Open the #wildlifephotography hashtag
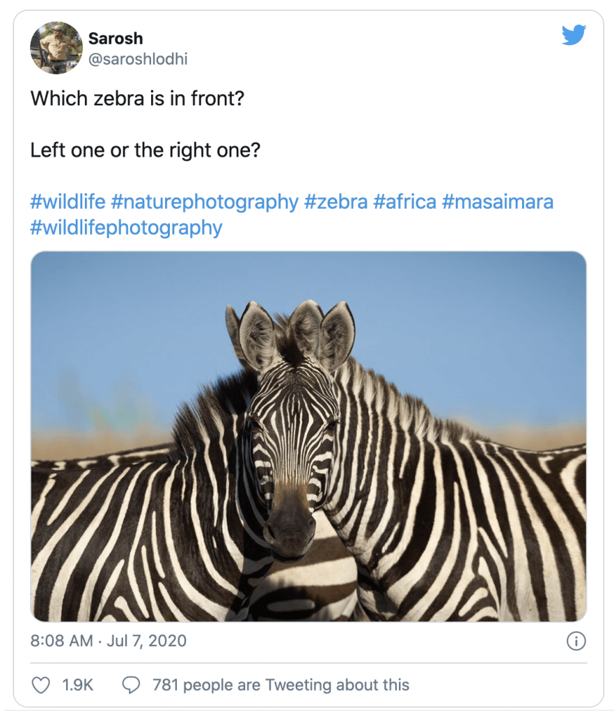614x713 pixels. 126,228
